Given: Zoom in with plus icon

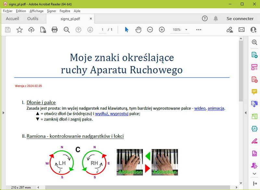Looking at the screenshot, I should 162,30.
